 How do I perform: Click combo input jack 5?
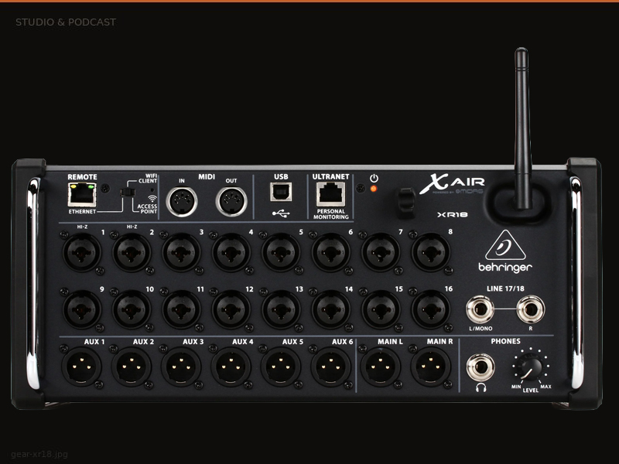(x=281, y=253)
